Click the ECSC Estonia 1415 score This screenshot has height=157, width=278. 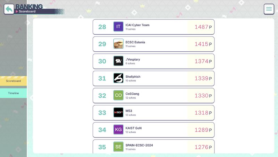pyautogui.click(x=203, y=44)
